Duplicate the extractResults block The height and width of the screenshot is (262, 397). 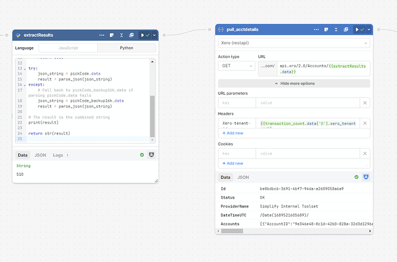[131, 35]
